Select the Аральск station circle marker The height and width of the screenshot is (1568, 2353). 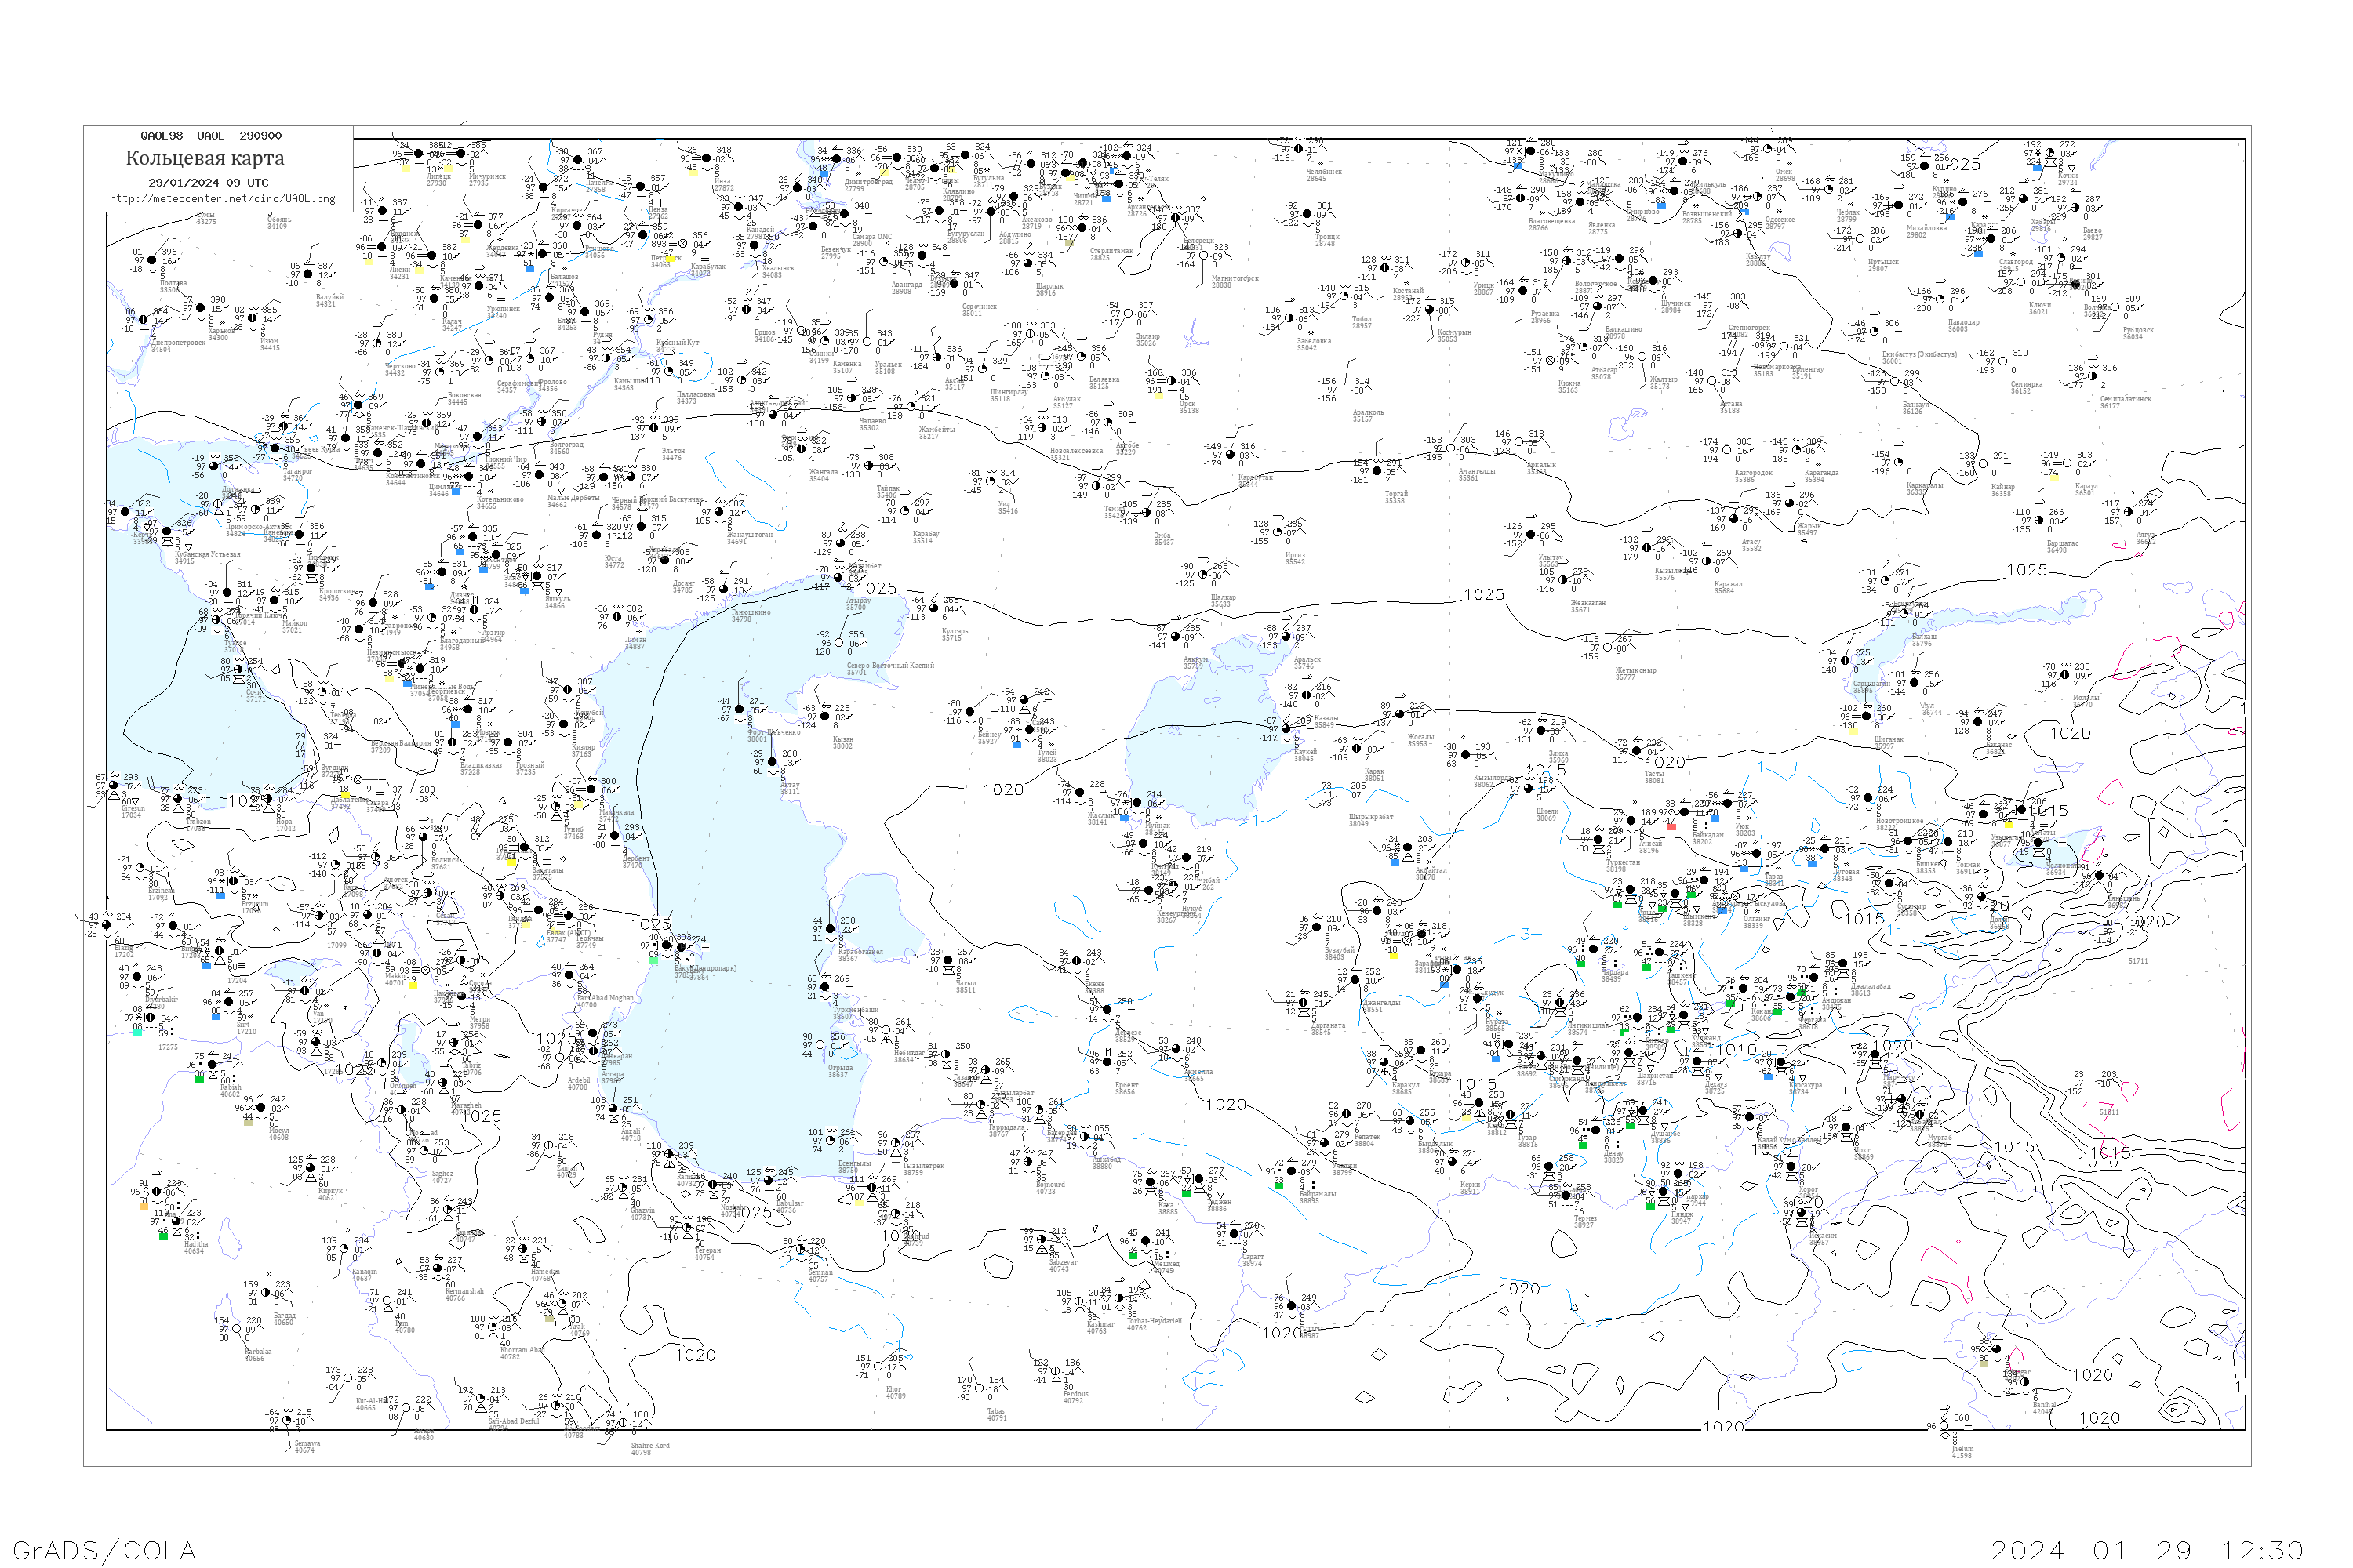[x=1286, y=636]
